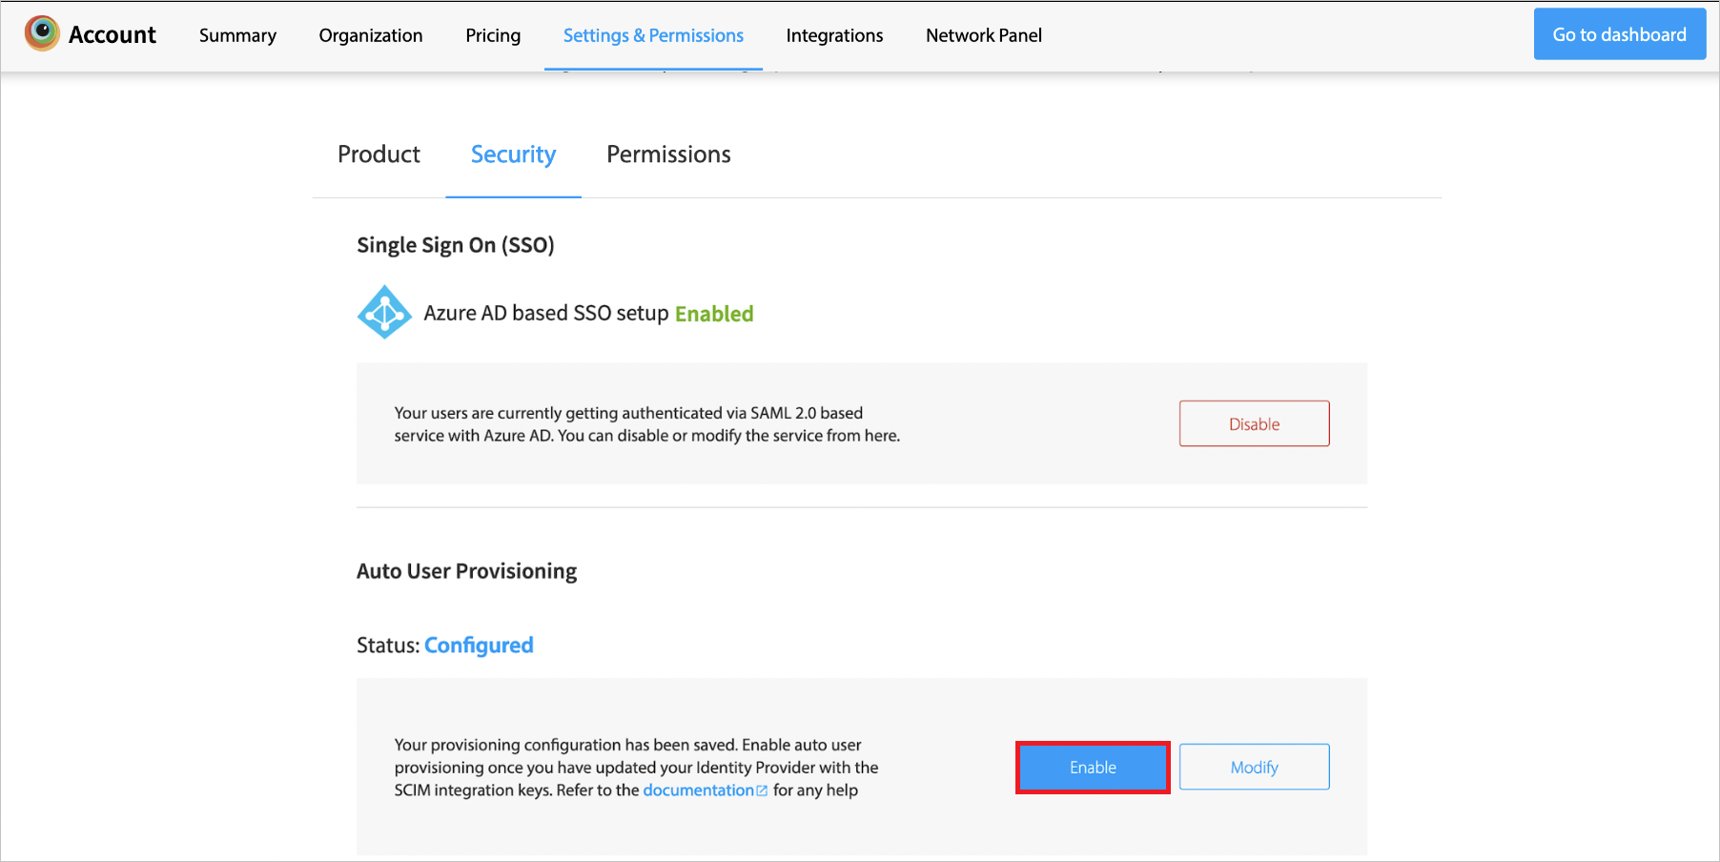Click the Azure AD diamond icon
Screen dimensions: 1720x862
pyautogui.click(x=384, y=312)
